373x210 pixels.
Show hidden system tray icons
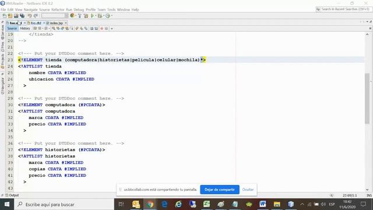pyautogui.click(x=302, y=204)
